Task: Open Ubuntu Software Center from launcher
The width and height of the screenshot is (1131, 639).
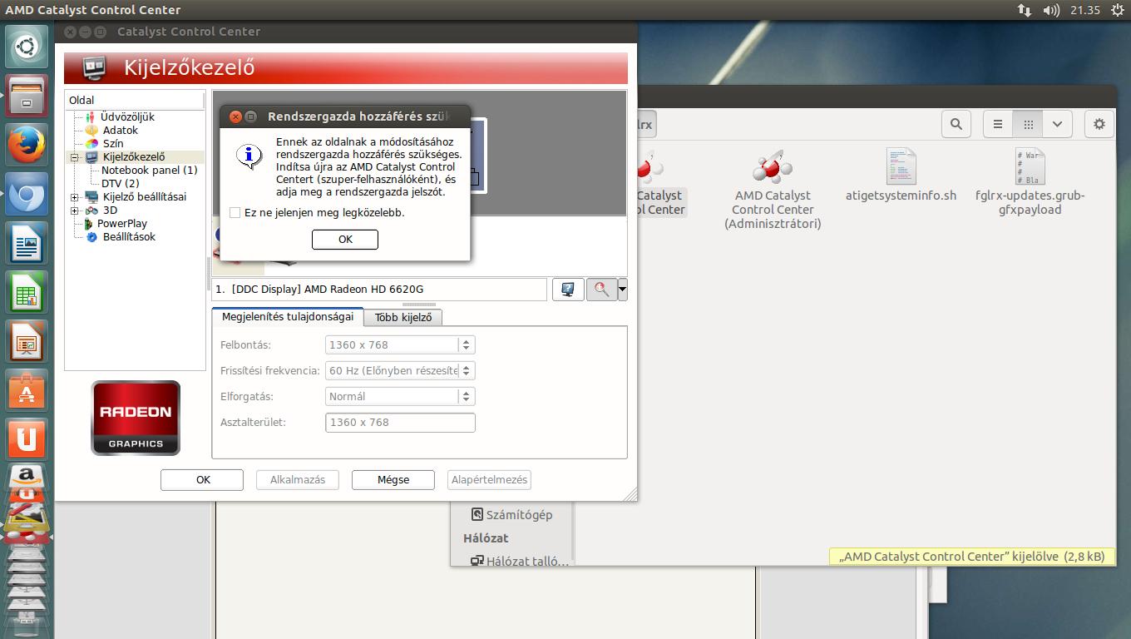Action: (27, 391)
